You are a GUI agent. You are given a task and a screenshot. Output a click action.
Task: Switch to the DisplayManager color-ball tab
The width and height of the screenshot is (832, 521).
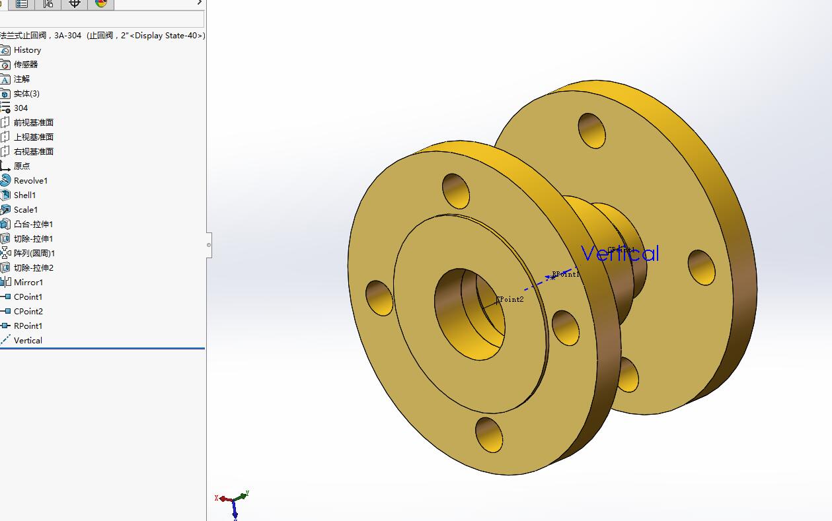click(x=100, y=4)
